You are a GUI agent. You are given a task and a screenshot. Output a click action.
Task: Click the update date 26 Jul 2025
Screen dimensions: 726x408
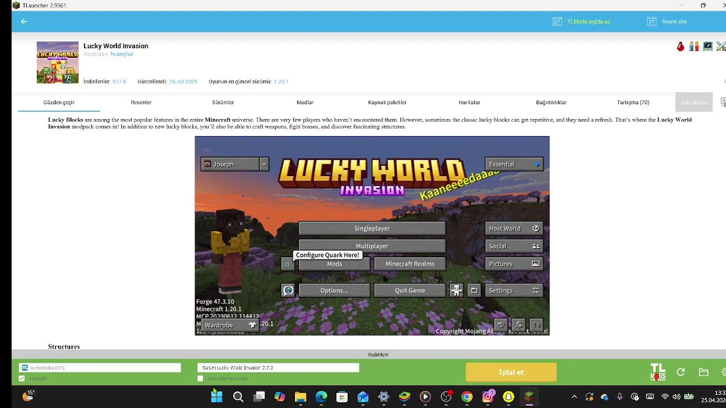pos(183,82)
